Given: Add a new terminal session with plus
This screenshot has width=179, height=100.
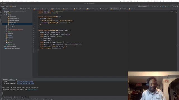Looking at the screenshot, I should point(16,79).
